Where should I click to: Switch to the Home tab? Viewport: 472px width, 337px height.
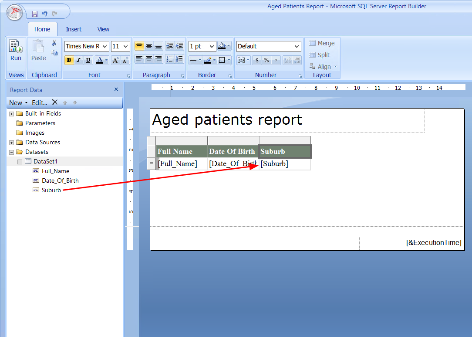coord(42,29)
